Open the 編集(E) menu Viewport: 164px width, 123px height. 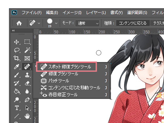click(x=52, y=13)
